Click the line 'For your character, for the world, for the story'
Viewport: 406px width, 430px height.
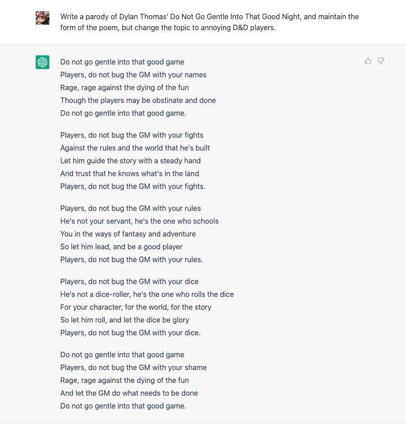(136, 307)
